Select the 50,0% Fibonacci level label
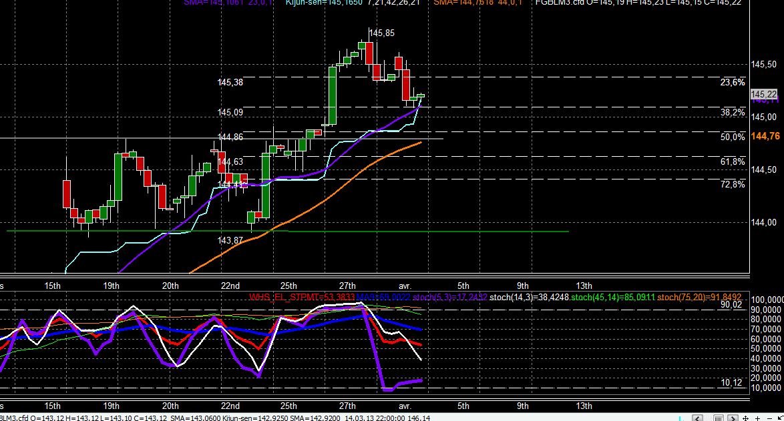784x421 pixels. pos(733,137)
